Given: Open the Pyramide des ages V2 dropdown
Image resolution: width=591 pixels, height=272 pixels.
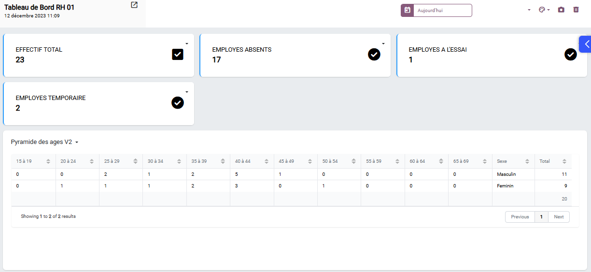Looking at the screenshot, I should tap(44, 142).
